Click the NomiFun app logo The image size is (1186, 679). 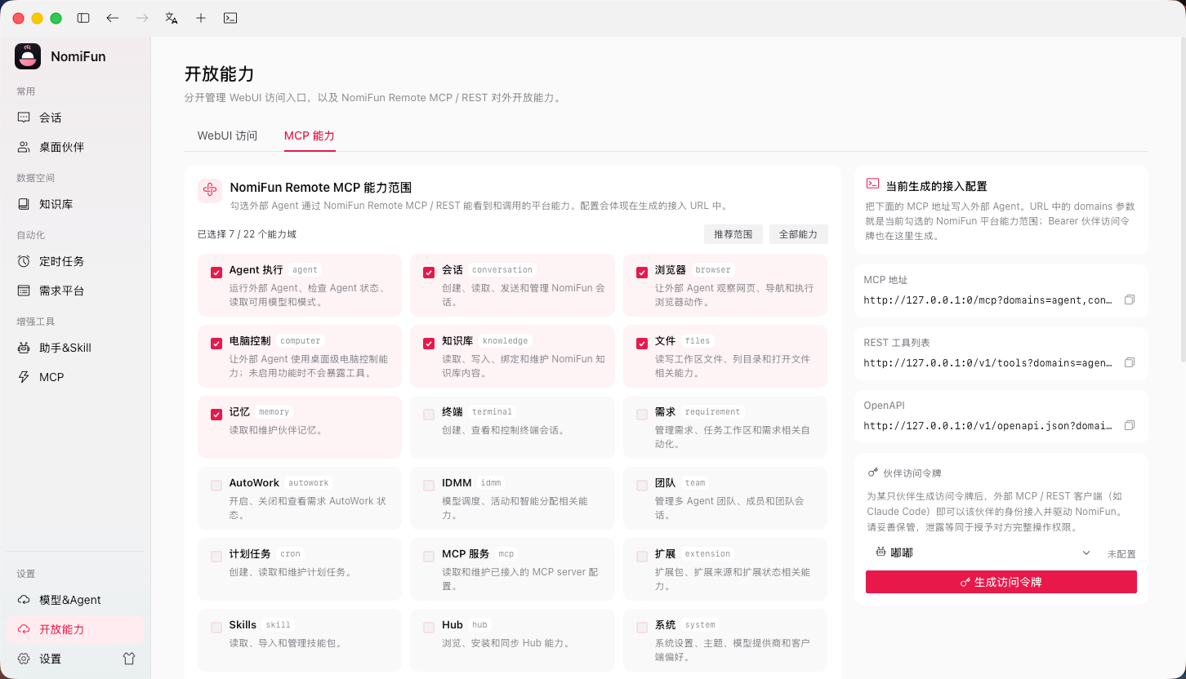pos(28,56)
